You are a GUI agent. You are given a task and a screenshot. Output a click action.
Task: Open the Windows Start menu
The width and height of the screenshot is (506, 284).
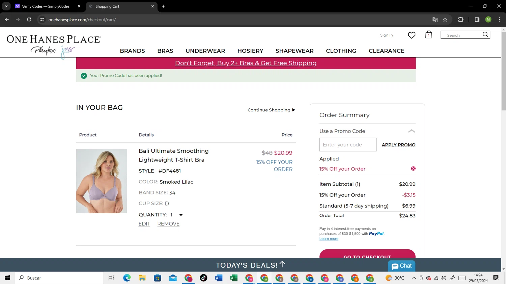[x=7, y=278]
